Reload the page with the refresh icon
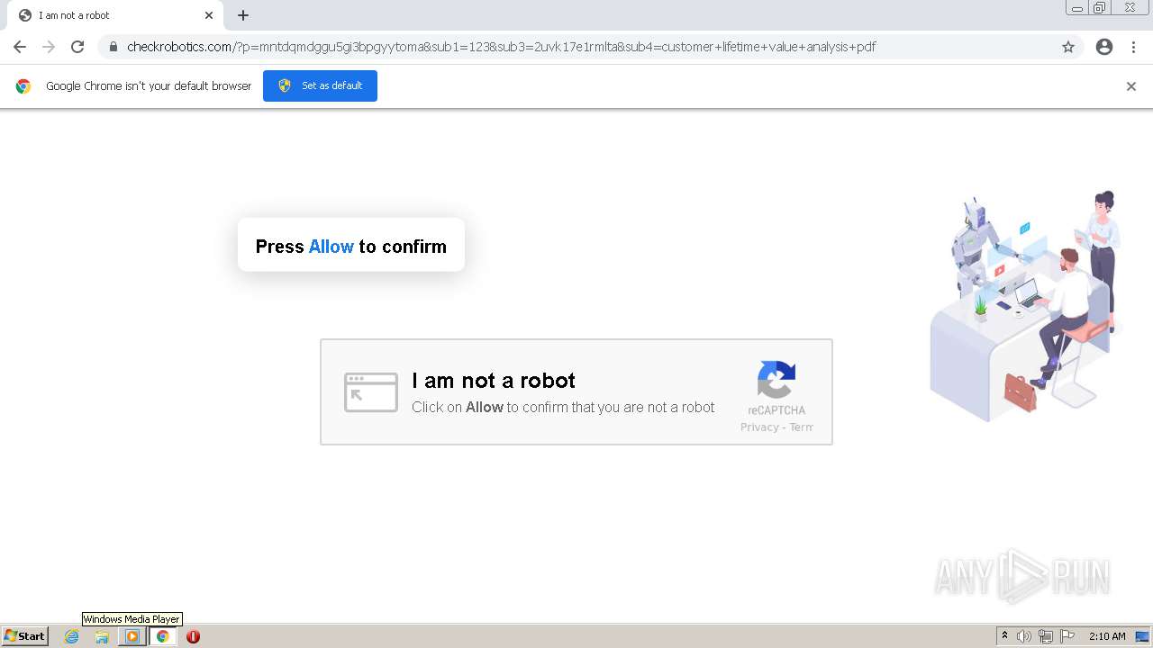Screen dimensions: 1153x648 pos(77,47)
